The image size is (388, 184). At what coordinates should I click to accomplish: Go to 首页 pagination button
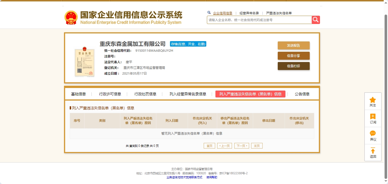209,146
